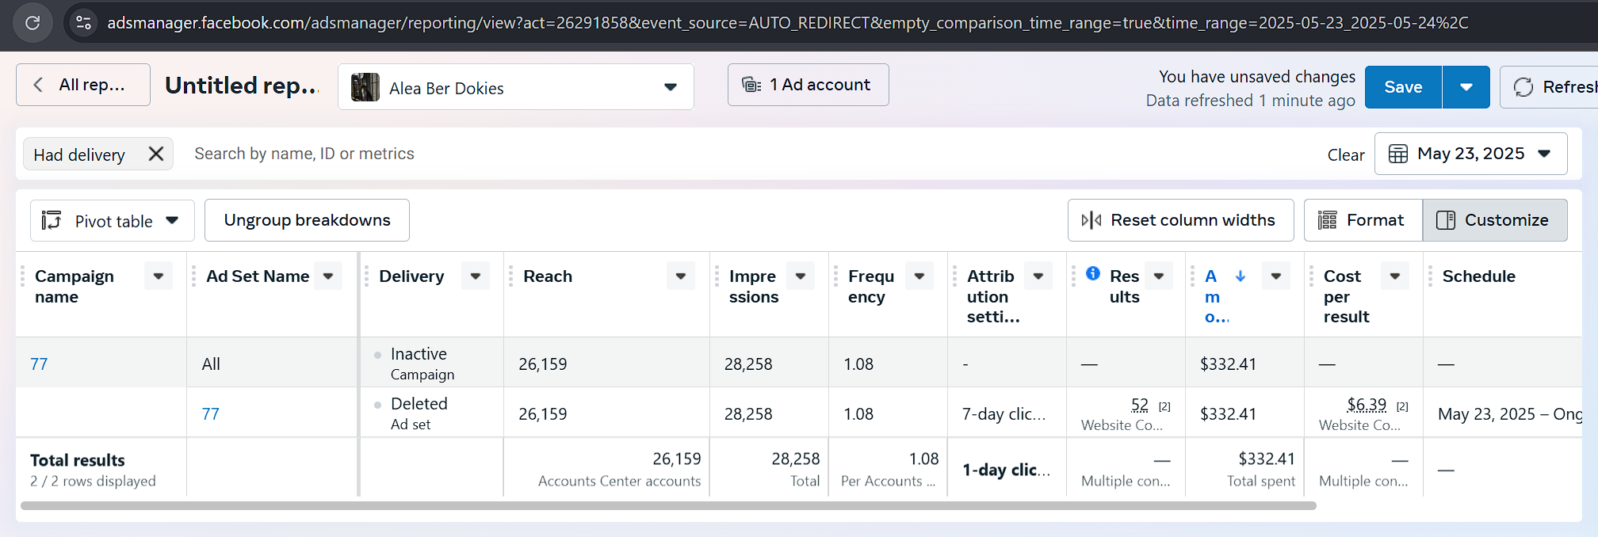Open the Format panel

(1363, 220)
